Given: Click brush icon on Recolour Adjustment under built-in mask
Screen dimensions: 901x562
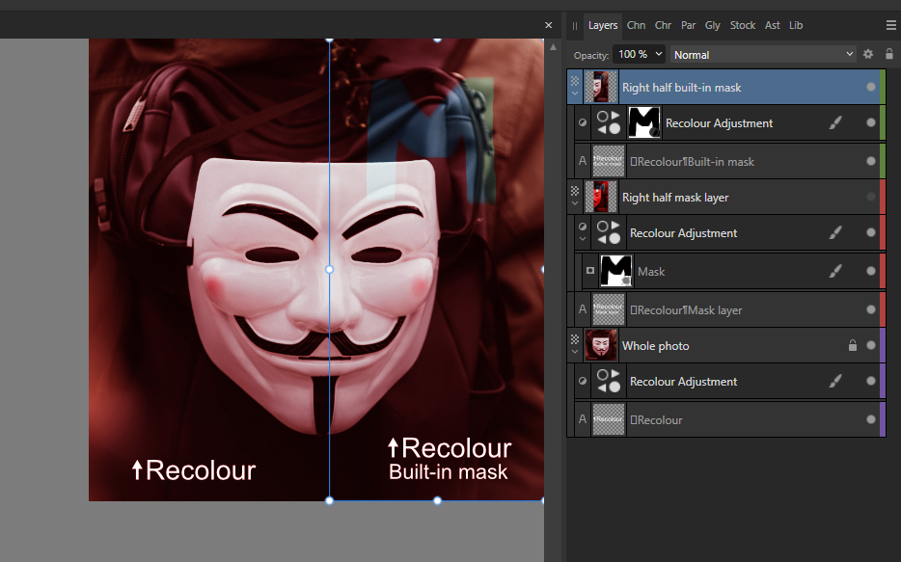Looking at the screenshot, I should pyautogui.click(x=835, y=122).
